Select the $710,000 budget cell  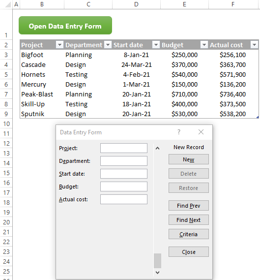coord(185,94)
